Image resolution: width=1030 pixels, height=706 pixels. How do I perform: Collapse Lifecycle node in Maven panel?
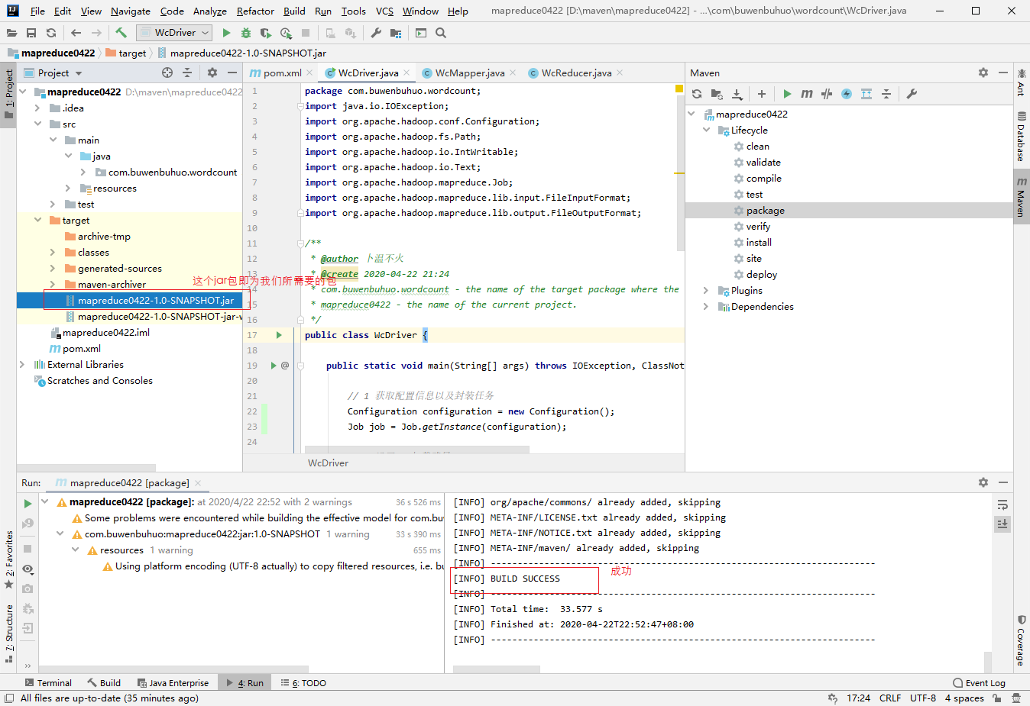[706, 130]
